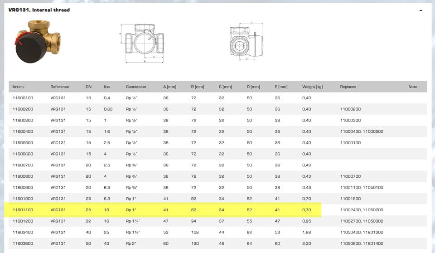Click the Art.no. column header

[19, 87]
